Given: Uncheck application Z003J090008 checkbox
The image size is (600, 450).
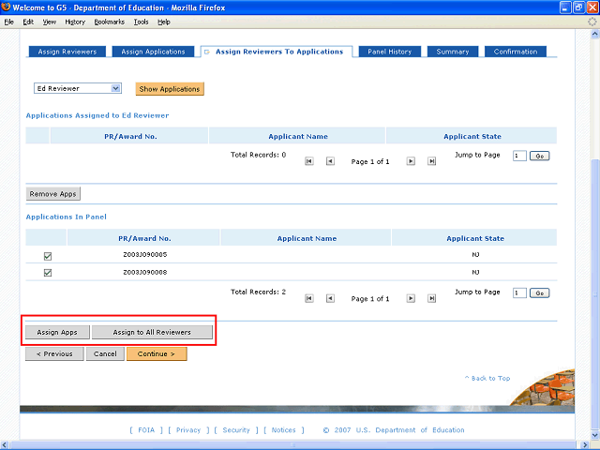Looking at the screenshot, I should tap(48, 273).
